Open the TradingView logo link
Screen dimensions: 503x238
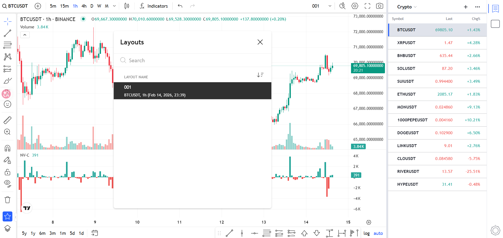27,208
